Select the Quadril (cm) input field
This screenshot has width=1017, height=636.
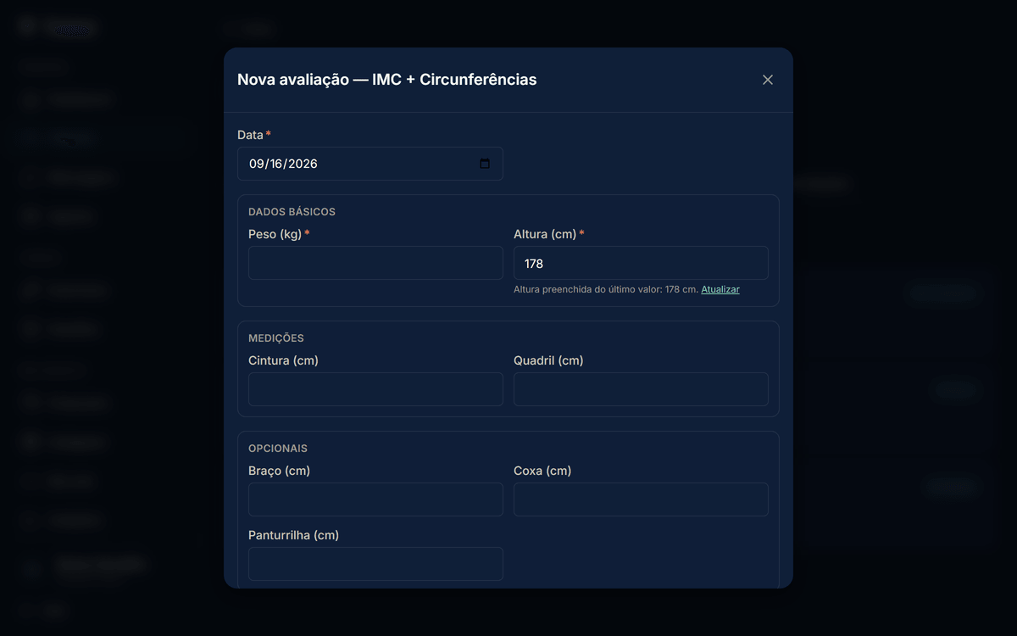point(641,389)
